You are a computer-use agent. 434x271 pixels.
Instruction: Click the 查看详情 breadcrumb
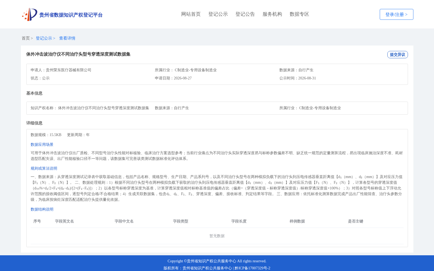click(67, 38)
